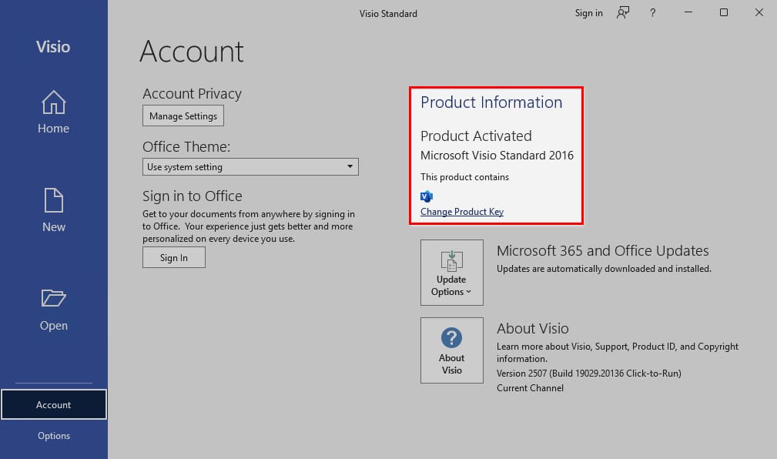
Task: Click the Sign In button under Sign in to Office
Action: [x=174, y=258]
